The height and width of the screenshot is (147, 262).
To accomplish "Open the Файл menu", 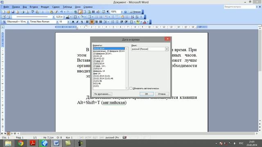I will 6,7.
